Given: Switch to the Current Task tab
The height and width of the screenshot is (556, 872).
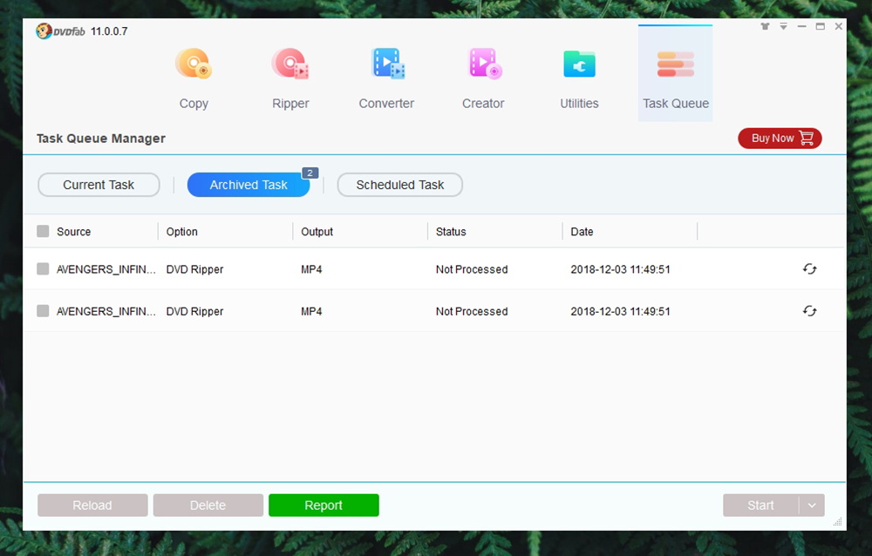Looking at the screenshot, I should [x=99, y=185].
